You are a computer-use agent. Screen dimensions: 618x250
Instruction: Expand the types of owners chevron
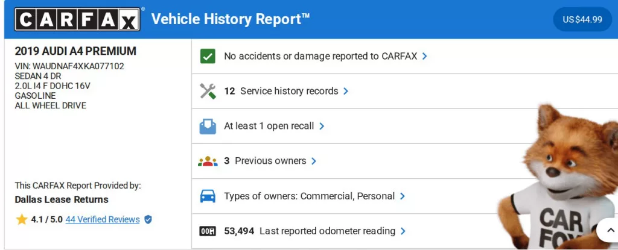pos(403,196)
